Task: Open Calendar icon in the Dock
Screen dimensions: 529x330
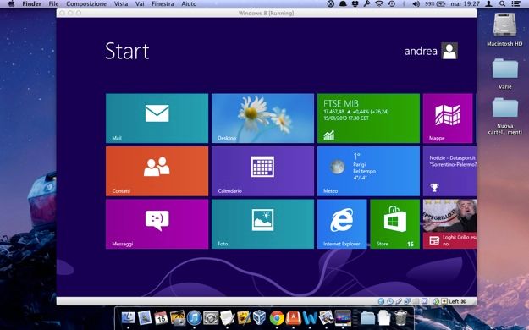Action: point(161,317)
